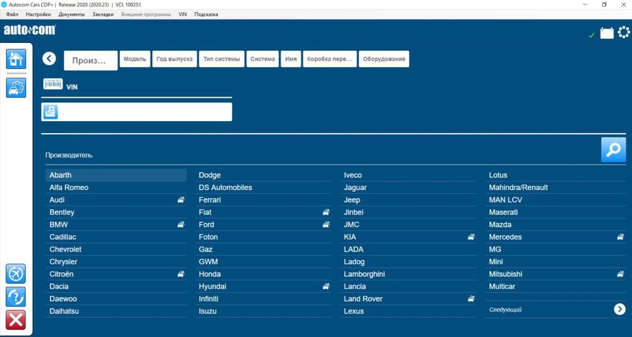Image resolution: width=632 pixels, height=337 pixels.
Task: Select the Модель step tab
Action: click(135, 59)
